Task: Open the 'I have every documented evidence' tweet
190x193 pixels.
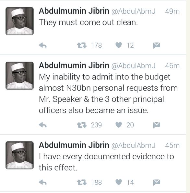Action: (106, 162)
